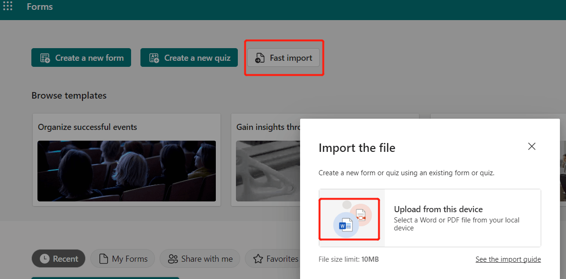566x279 pixels.
Task: Open the app launcher waffle icon
Action: point(7,6)
